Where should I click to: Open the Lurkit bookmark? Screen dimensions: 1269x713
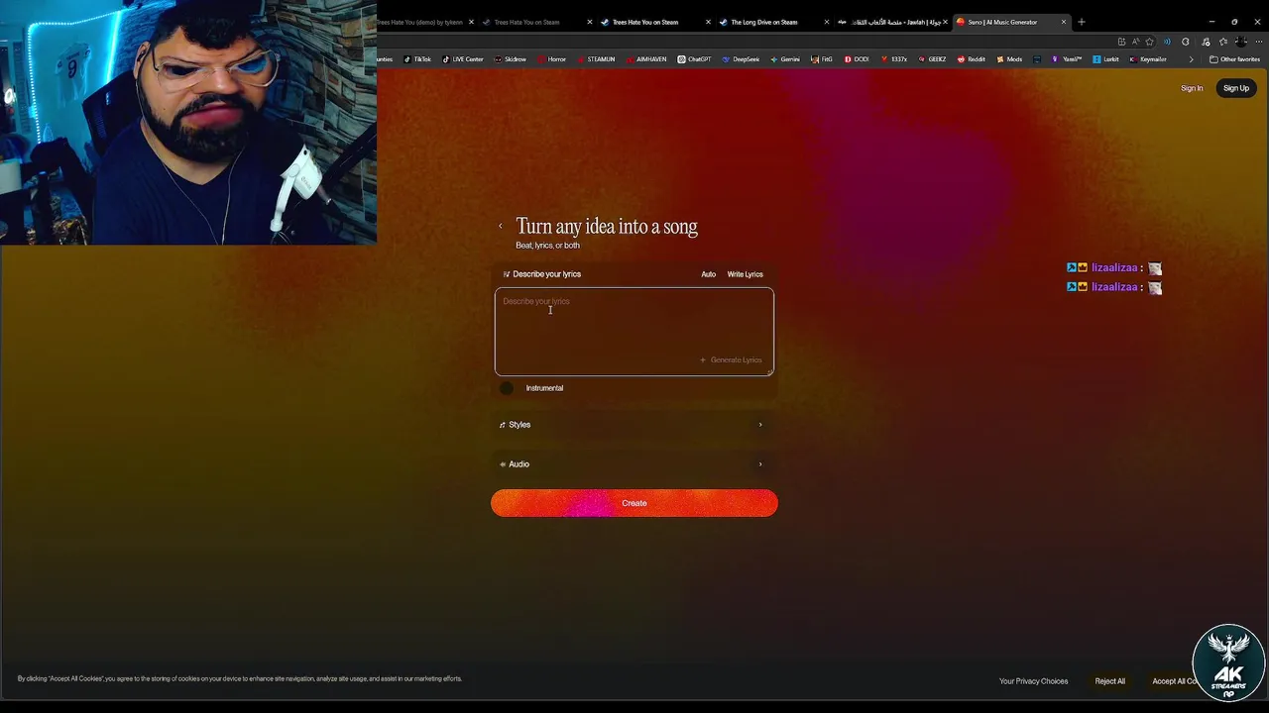(1106, 59)
